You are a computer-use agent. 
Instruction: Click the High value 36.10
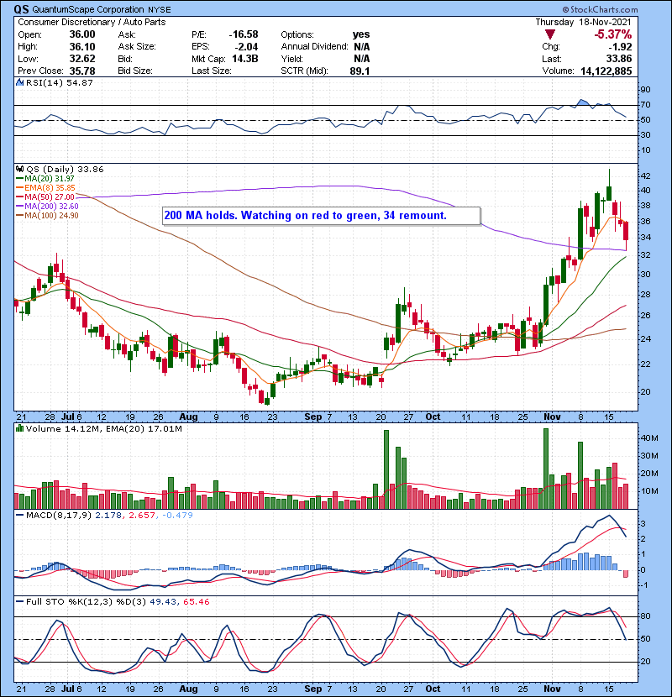(x=82, y=47)
